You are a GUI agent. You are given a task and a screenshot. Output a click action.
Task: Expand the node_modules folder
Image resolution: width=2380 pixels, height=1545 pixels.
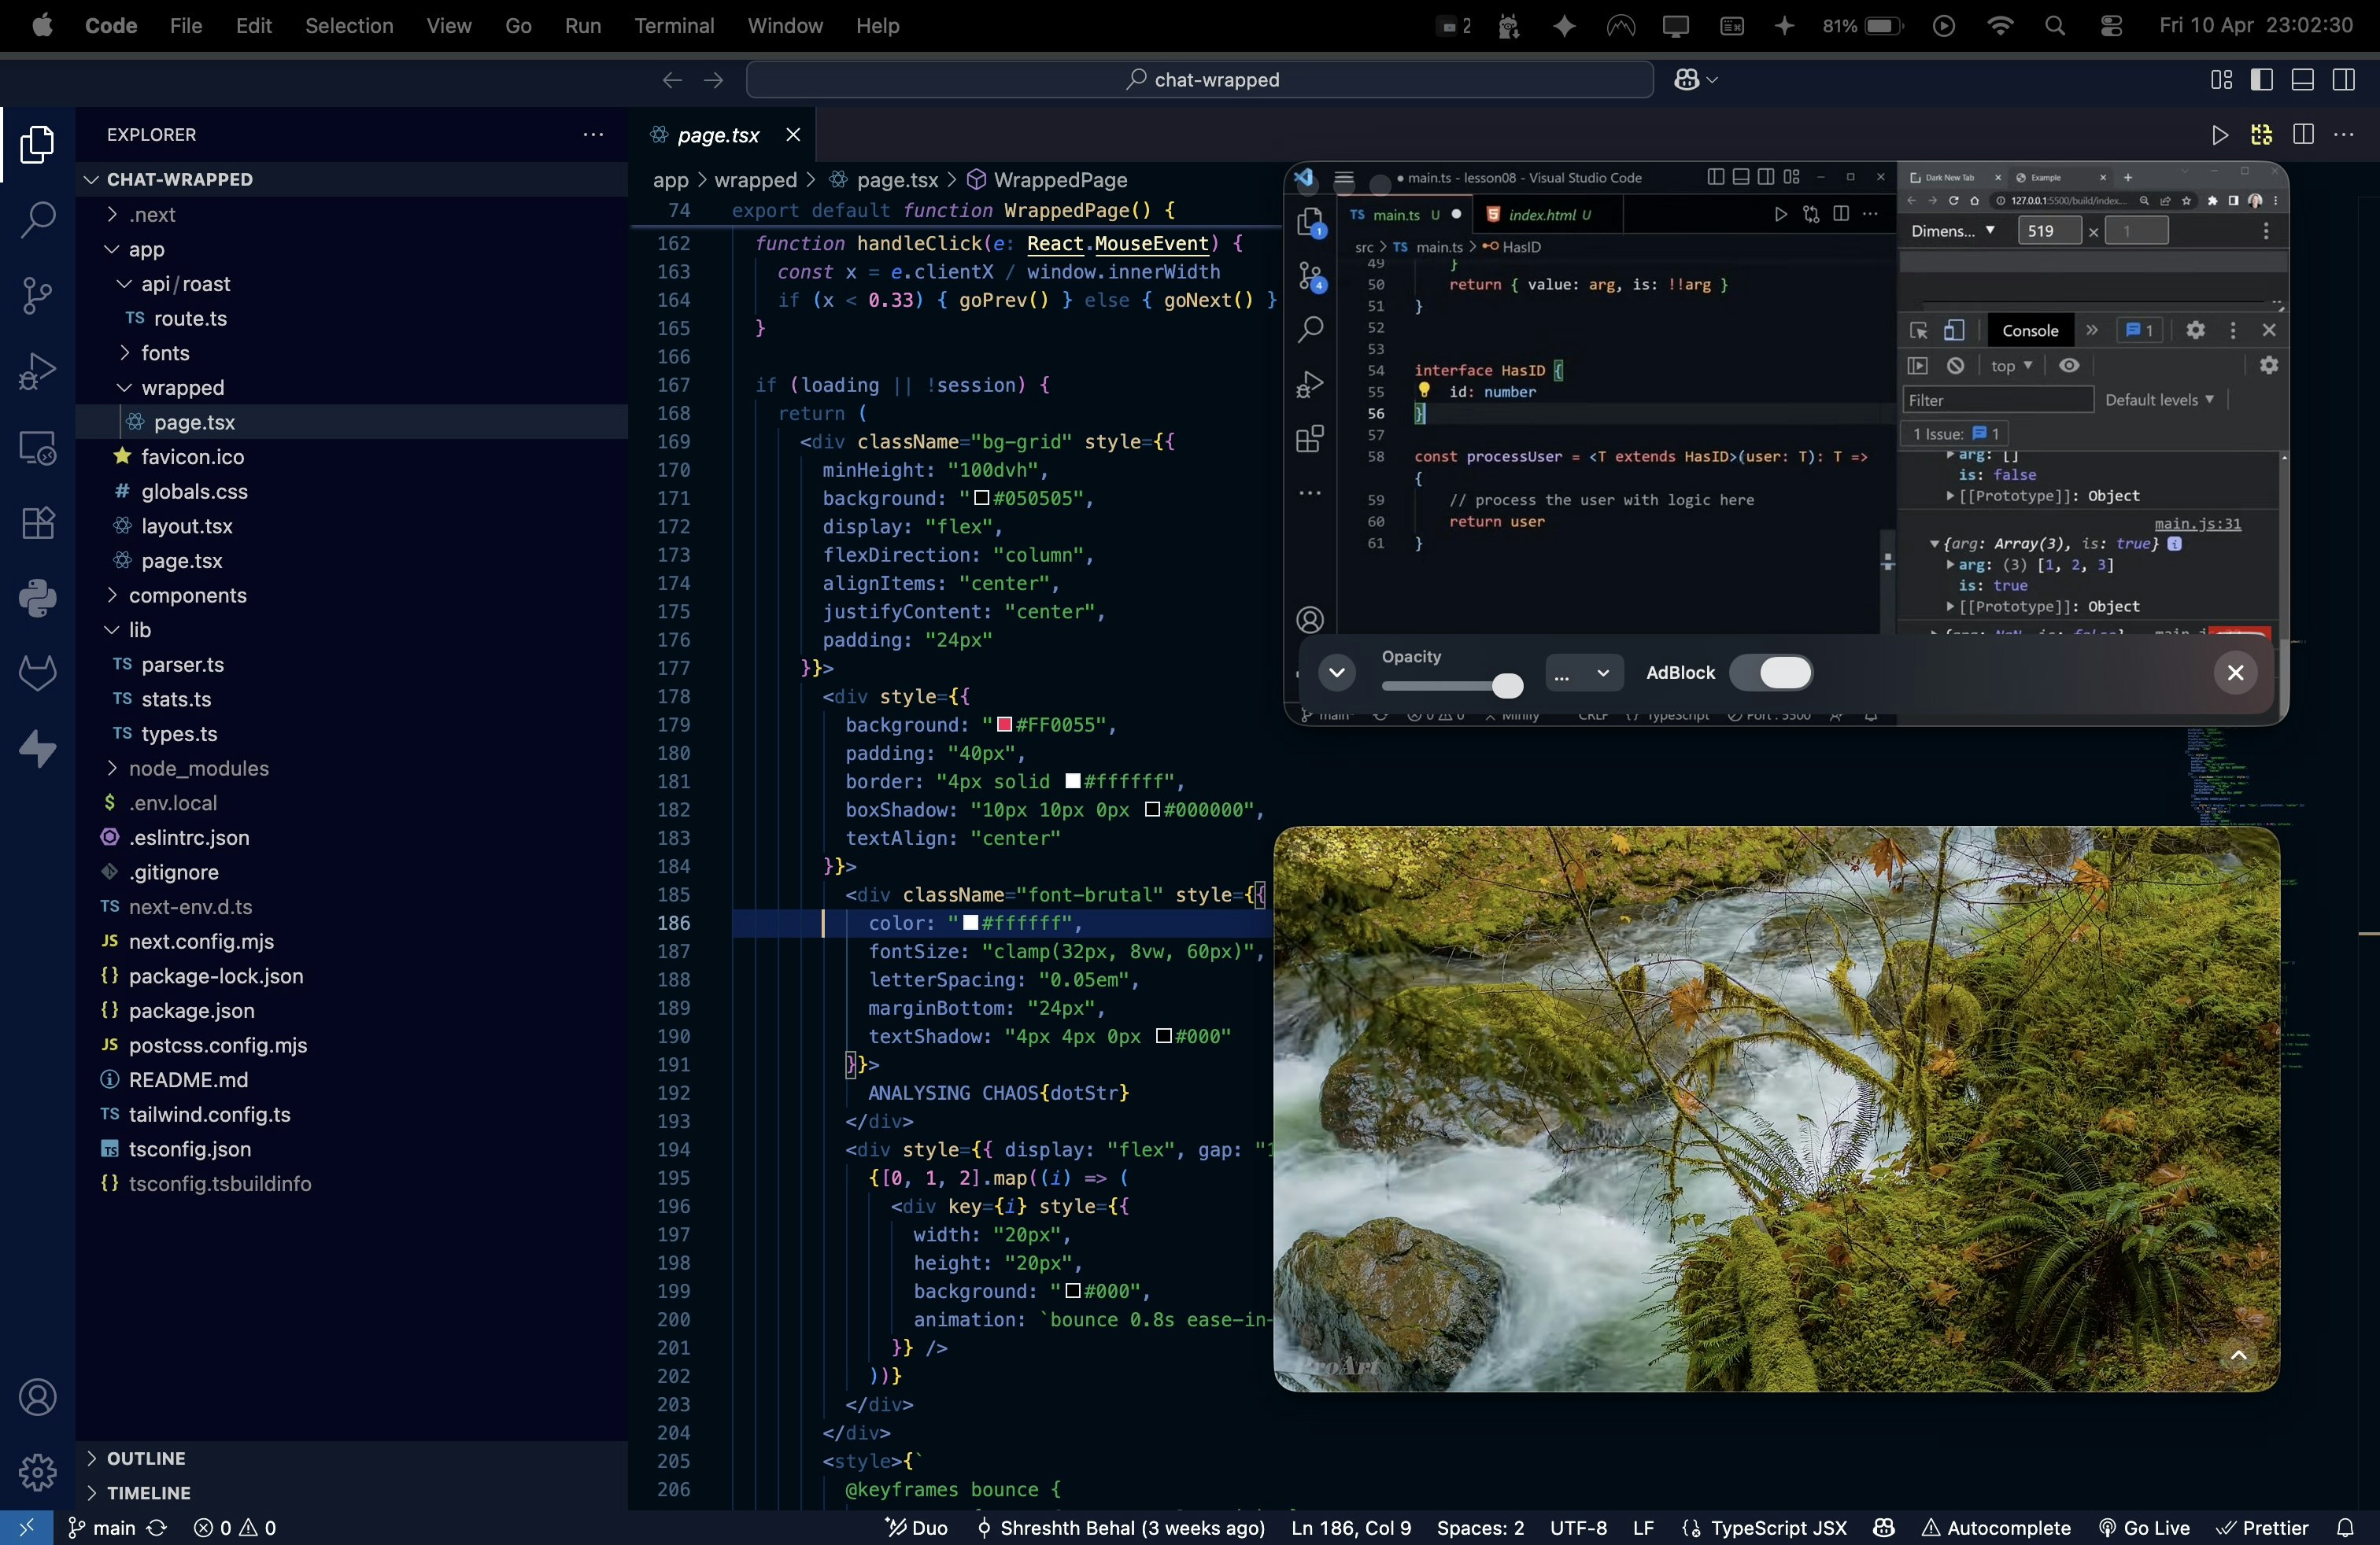pyautogui.click(x=198, y=769)
